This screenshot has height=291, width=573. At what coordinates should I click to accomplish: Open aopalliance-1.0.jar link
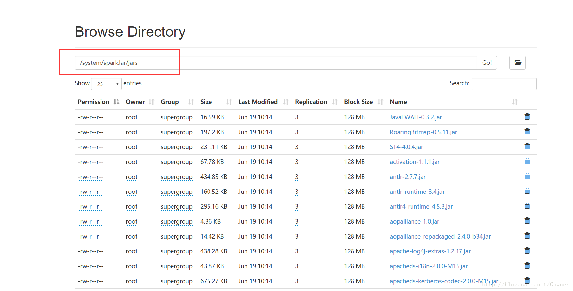414,221
